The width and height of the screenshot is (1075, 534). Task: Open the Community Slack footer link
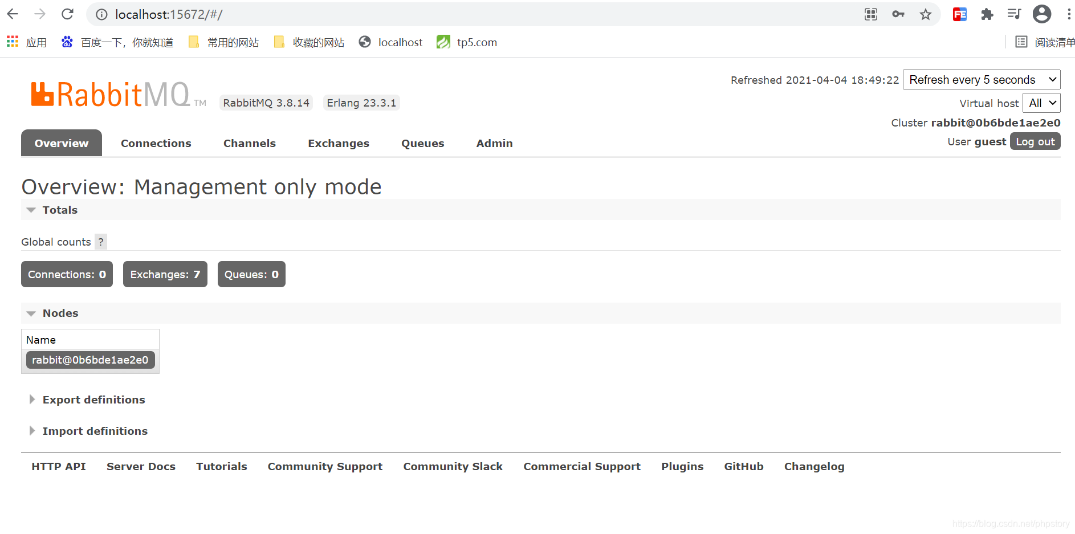(x=453, y=466)
